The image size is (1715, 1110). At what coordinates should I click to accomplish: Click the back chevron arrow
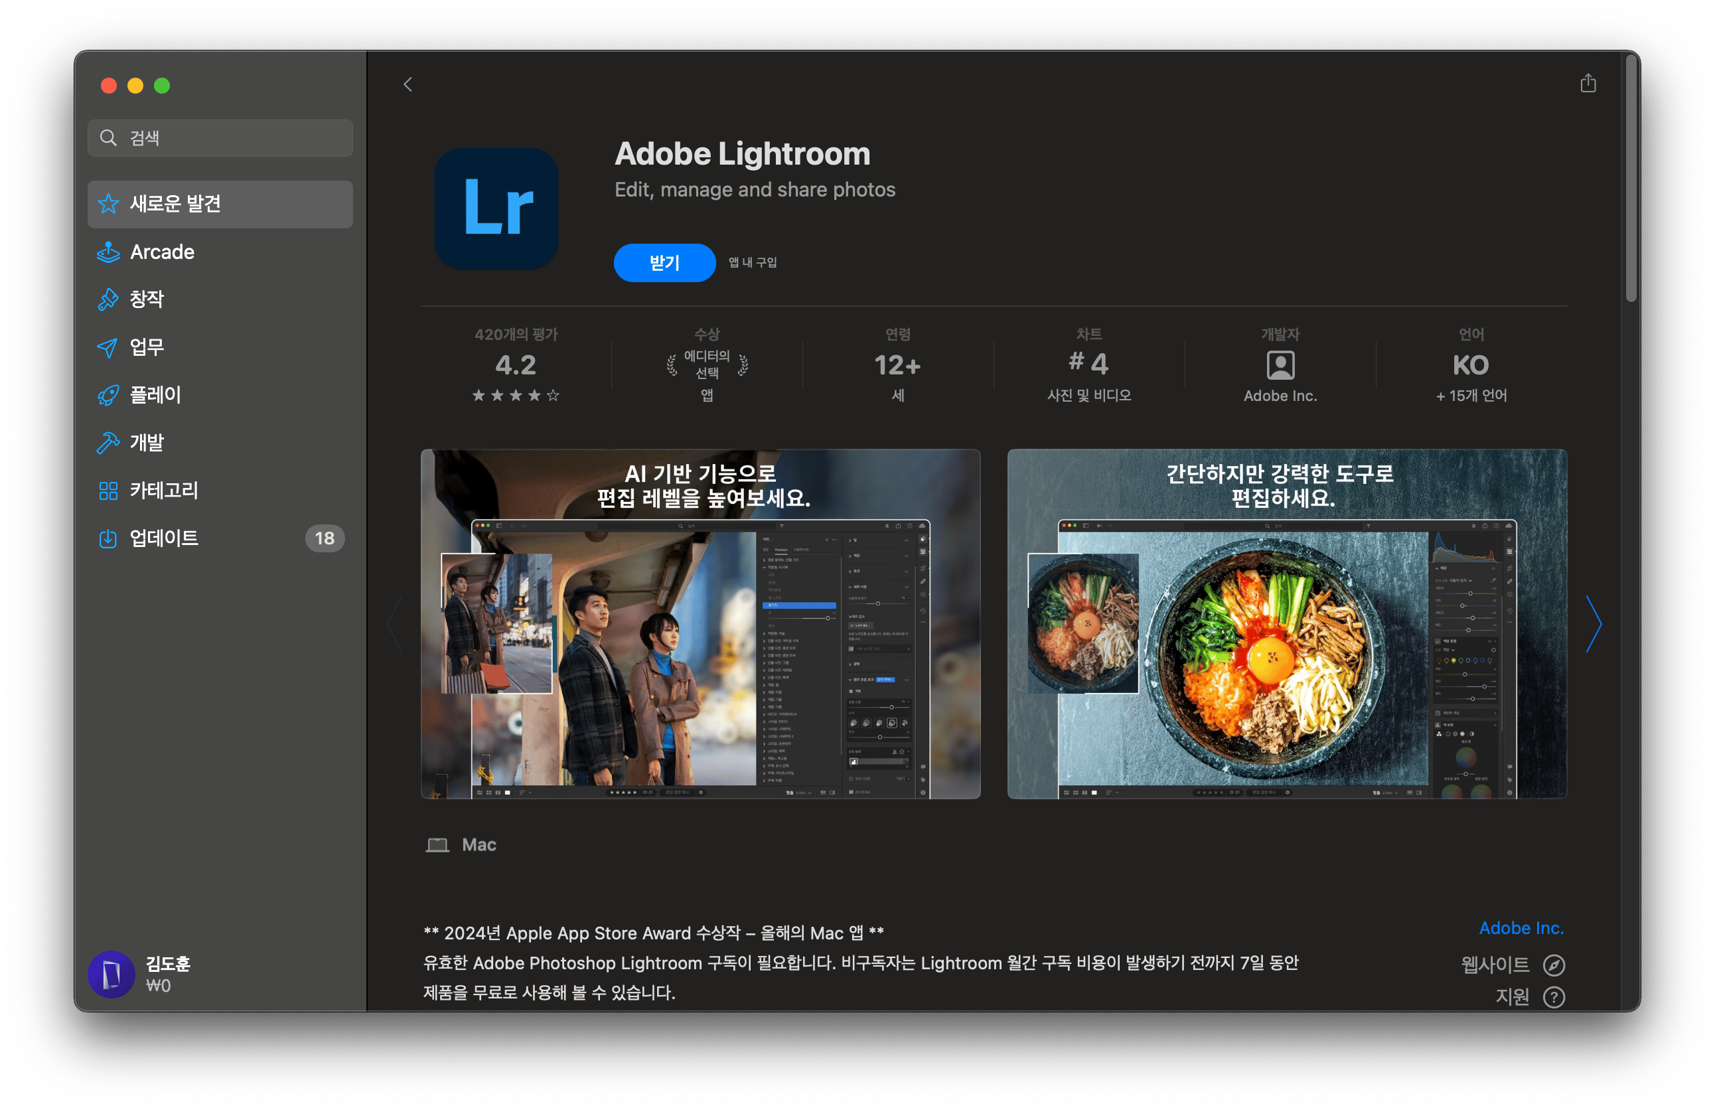point(408,84)
